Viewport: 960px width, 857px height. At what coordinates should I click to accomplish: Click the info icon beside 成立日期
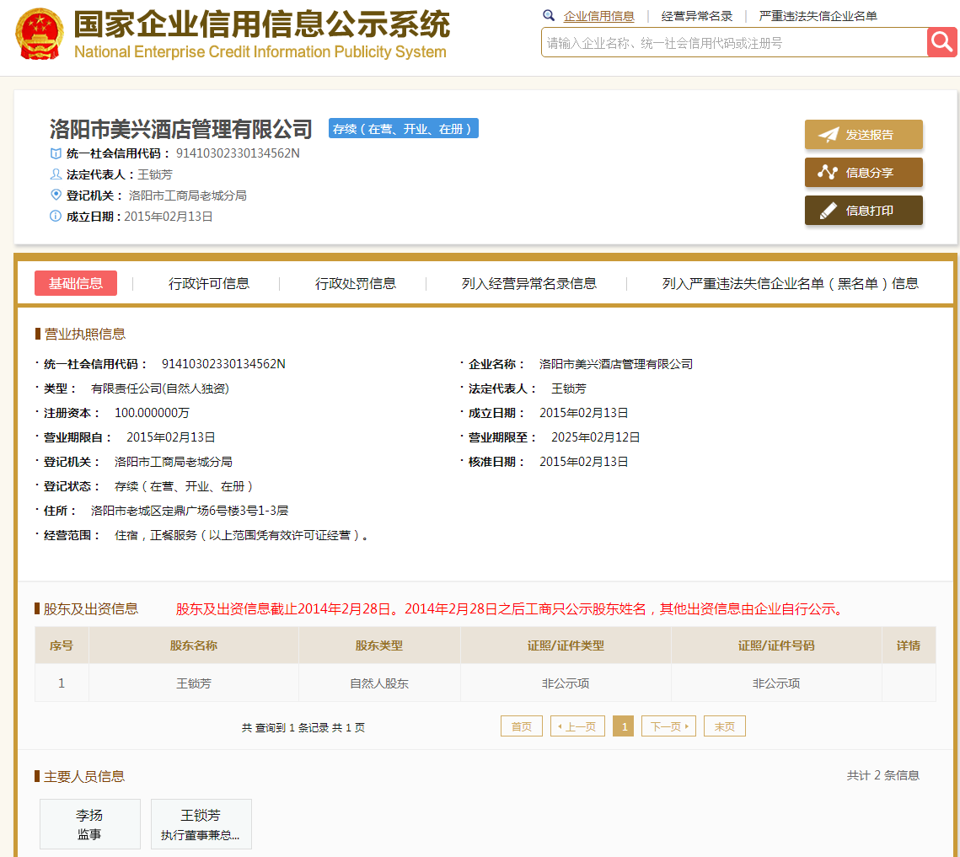tap(56, 216)
